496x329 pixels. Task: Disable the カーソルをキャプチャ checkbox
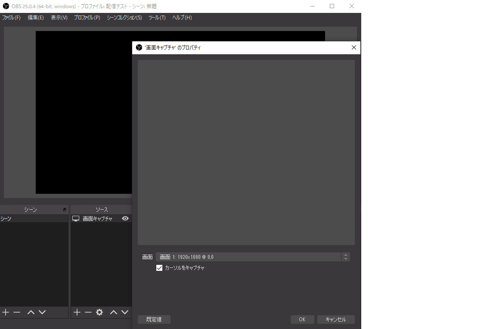[x=159, y=267]
